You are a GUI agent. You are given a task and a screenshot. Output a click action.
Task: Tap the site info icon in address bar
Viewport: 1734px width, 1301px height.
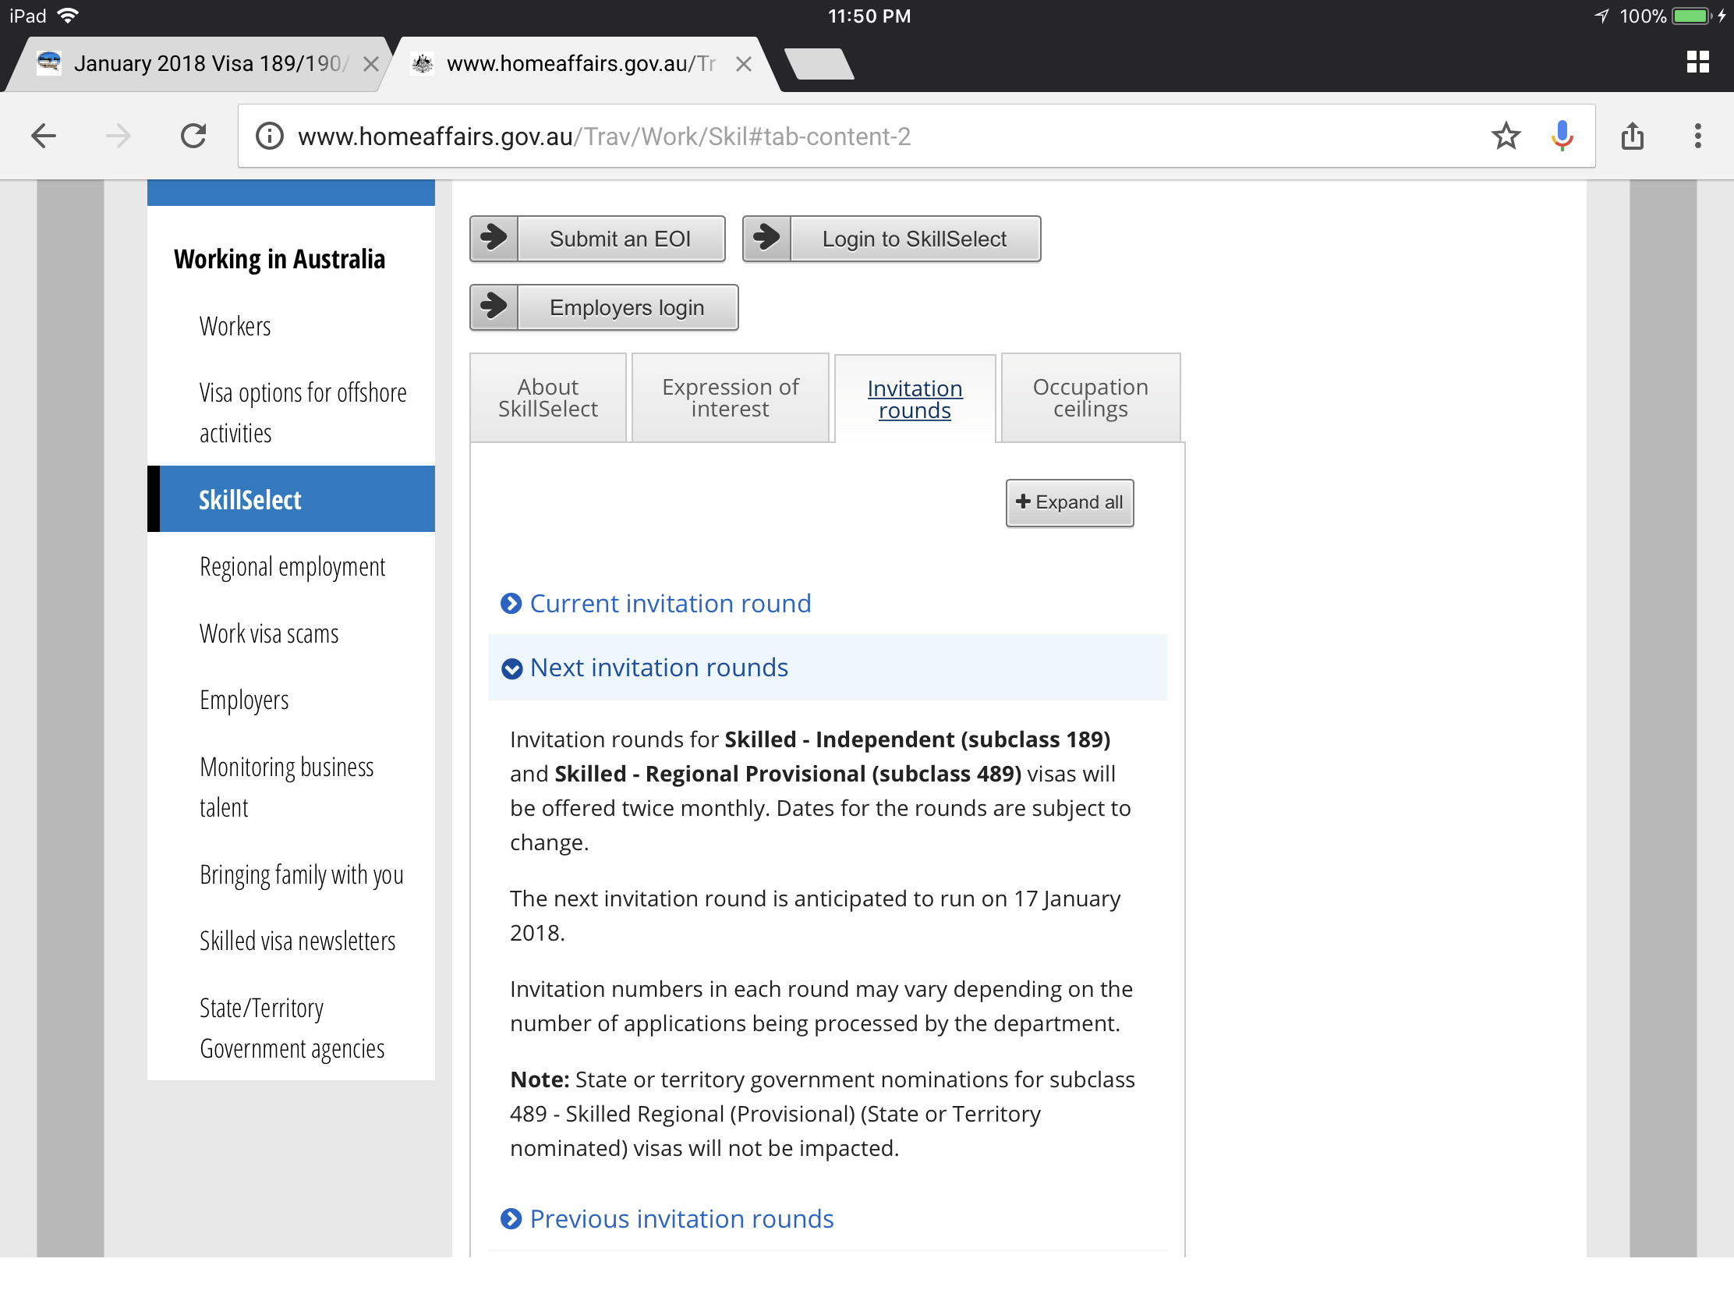(270, 136)
